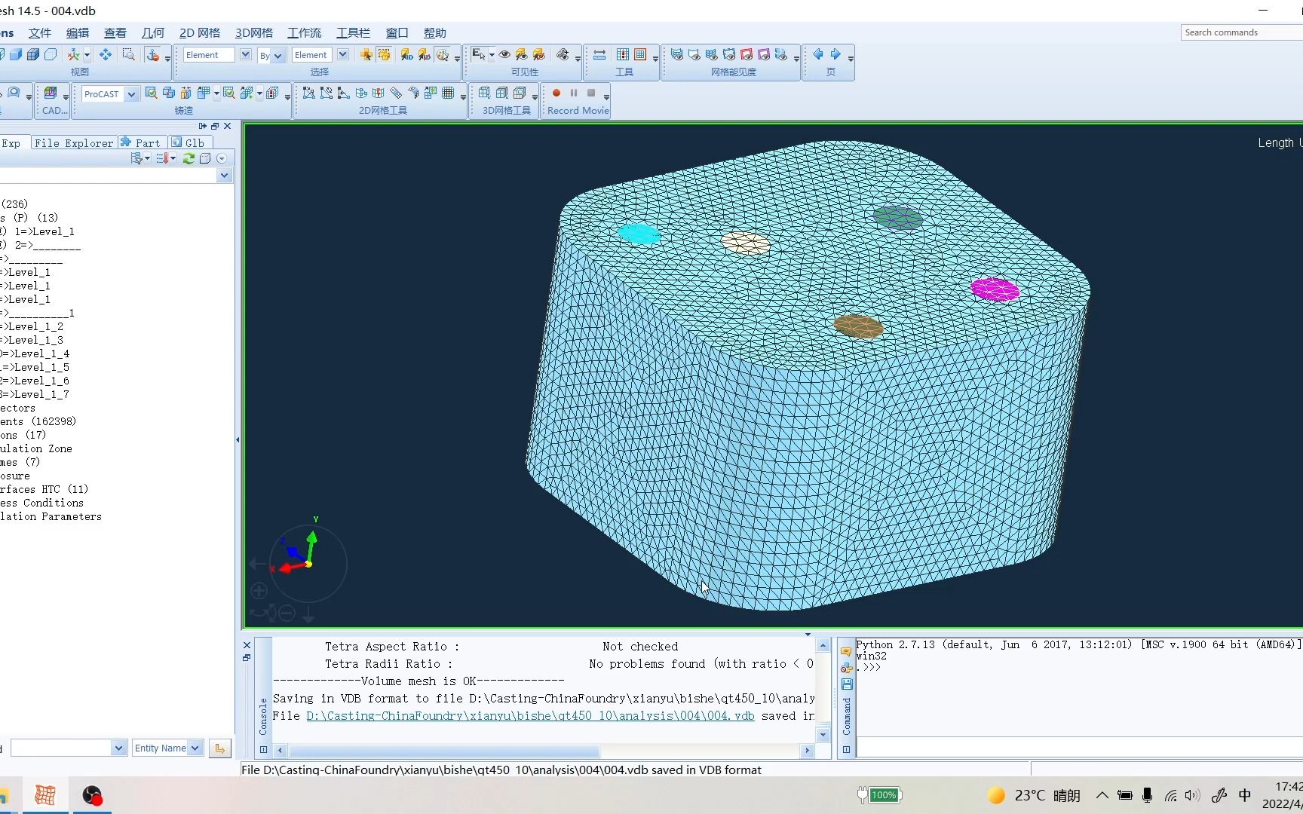This screenshot has height=814, width=1303.
Task: Toggle the box multi-selection icon
Action: pyautogui.click(x=384, y=54)
